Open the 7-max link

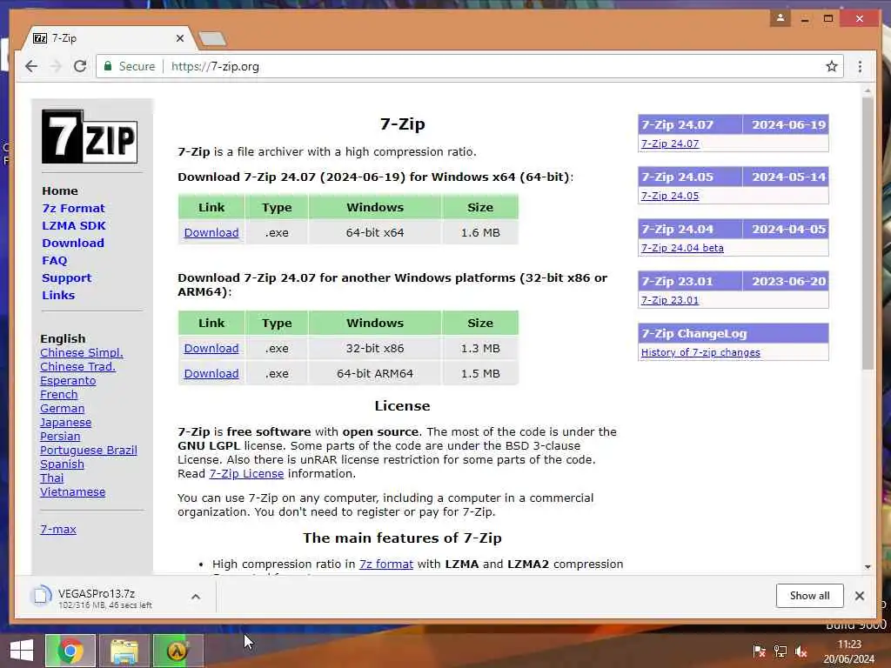(58, 530)
